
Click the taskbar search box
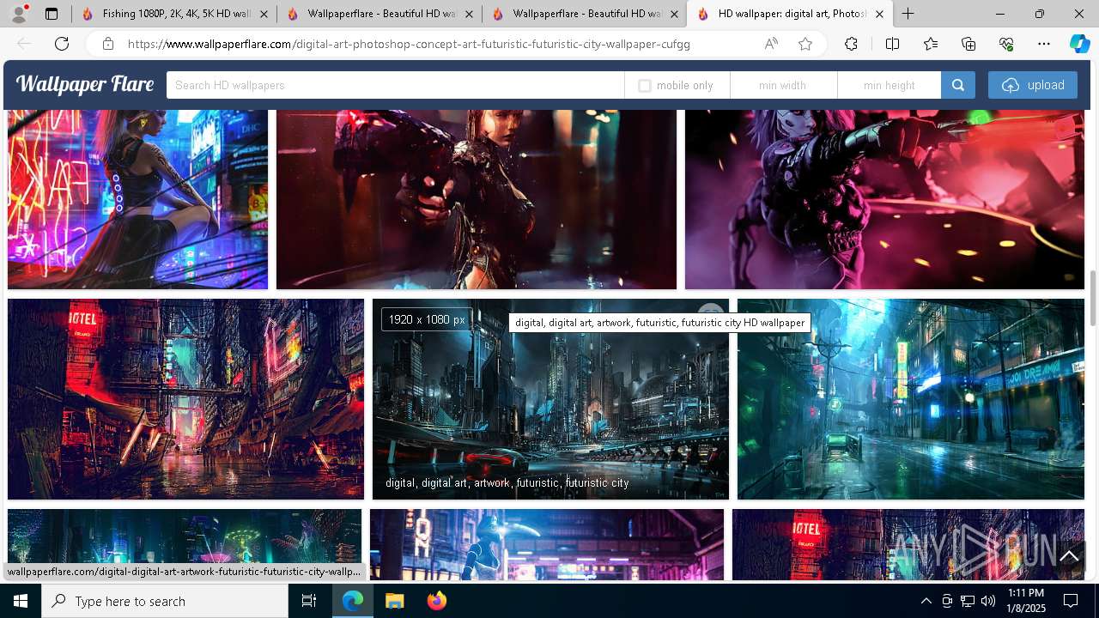click(x=165, y=601)
